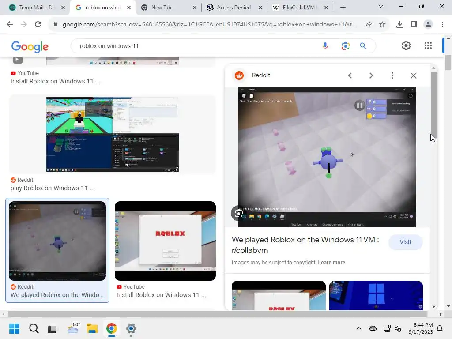Image resolution: width=452 pixels, height=339 pixels.
Task: Reload the current page
Action: pos(38,25)
